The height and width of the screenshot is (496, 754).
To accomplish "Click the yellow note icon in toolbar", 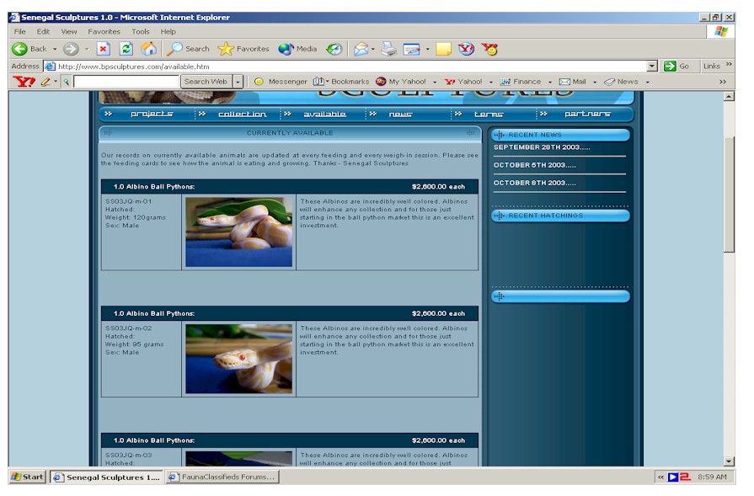I will pos(443,49).
